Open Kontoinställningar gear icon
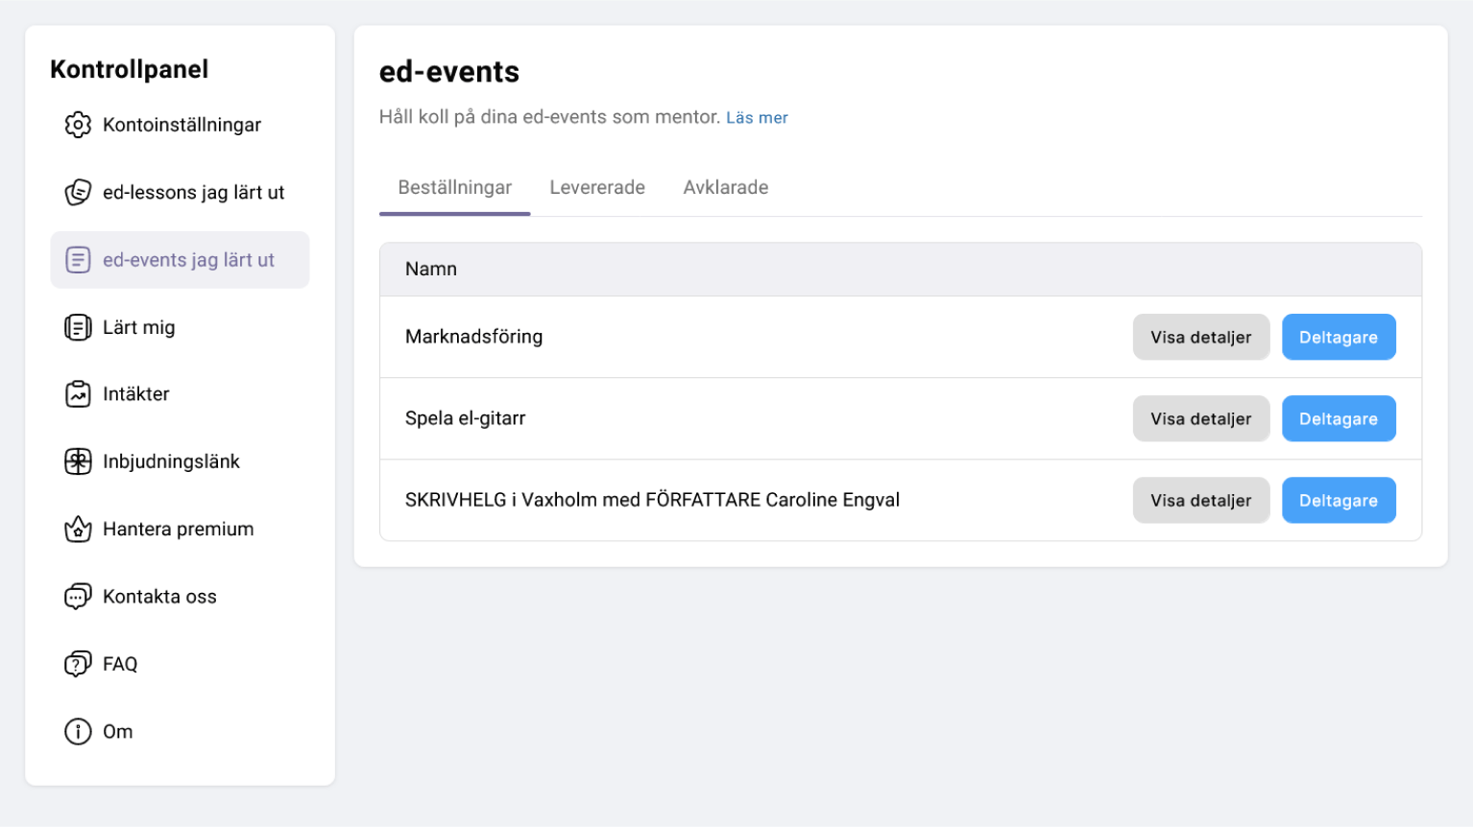The width and height of the screenshot is (1473, 827). point(78,125)
